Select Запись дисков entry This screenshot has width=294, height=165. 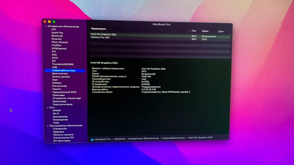(x=61, y=77)
